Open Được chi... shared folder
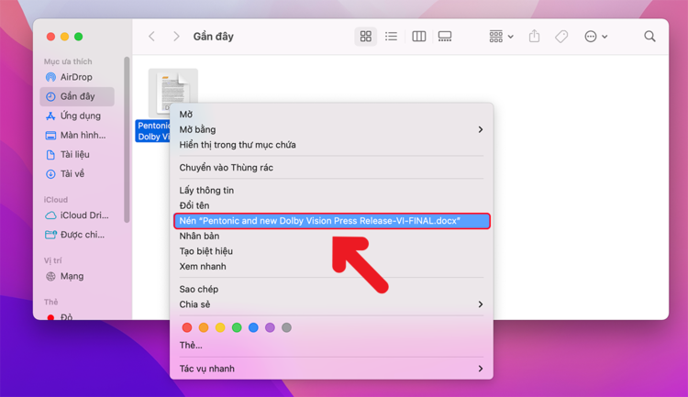This screenshot has height=397, width=688. pyautogui.click(x=77, y=235)
